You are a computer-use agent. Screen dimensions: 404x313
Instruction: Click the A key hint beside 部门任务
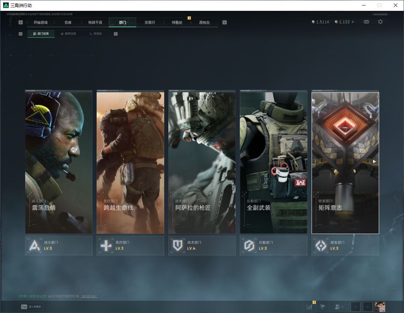click(21, 34)
